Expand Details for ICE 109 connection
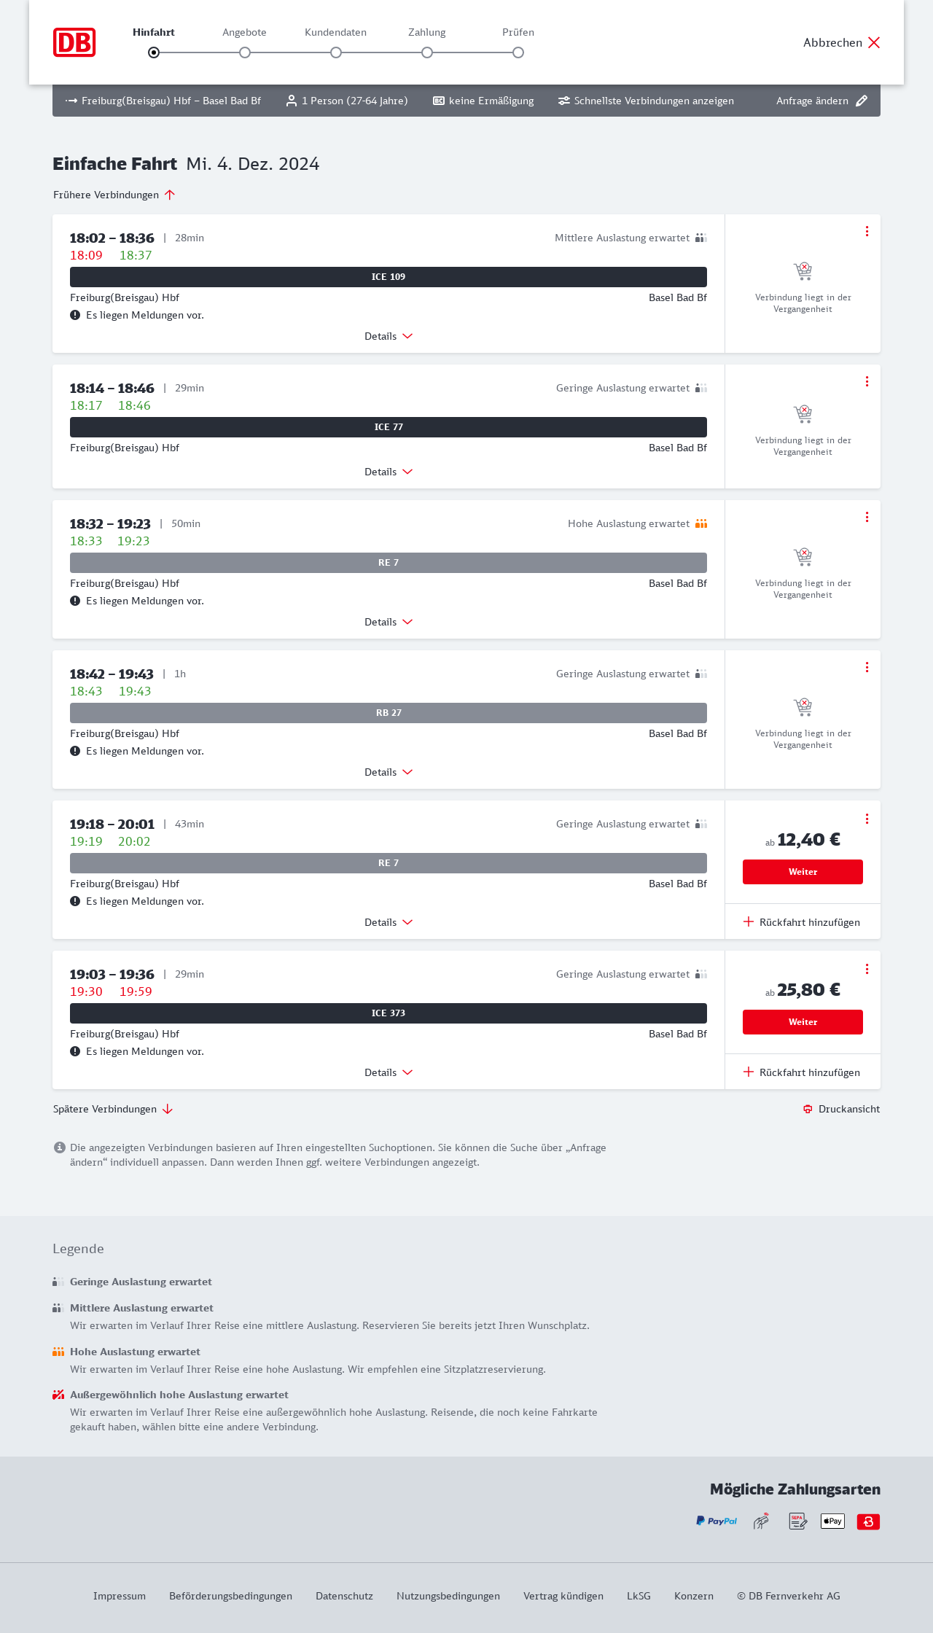This screenshot has height=1633, width=933. (389, 336)
